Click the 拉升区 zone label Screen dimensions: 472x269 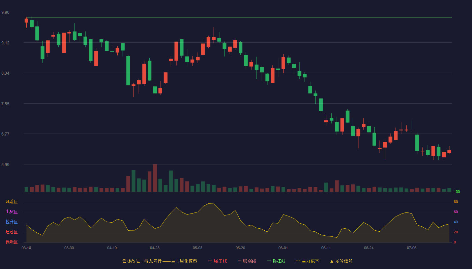click(11, 222)
